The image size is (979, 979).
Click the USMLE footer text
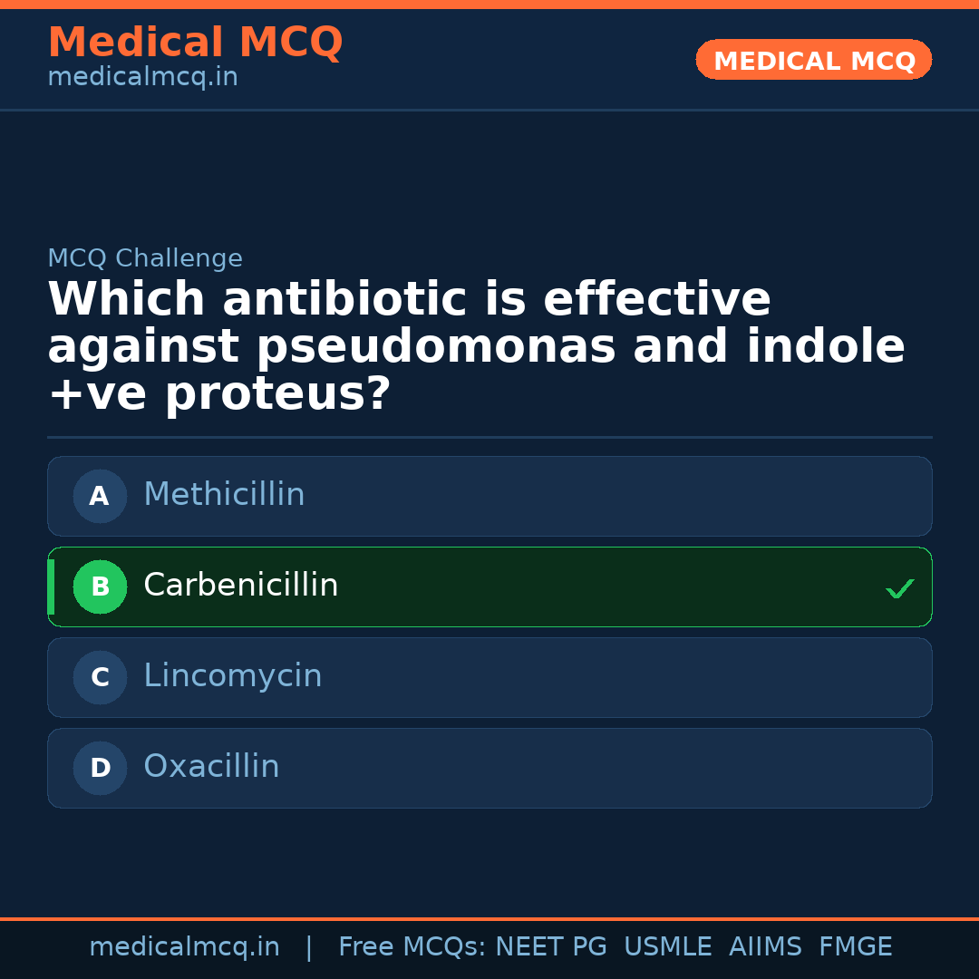point(667,947)
